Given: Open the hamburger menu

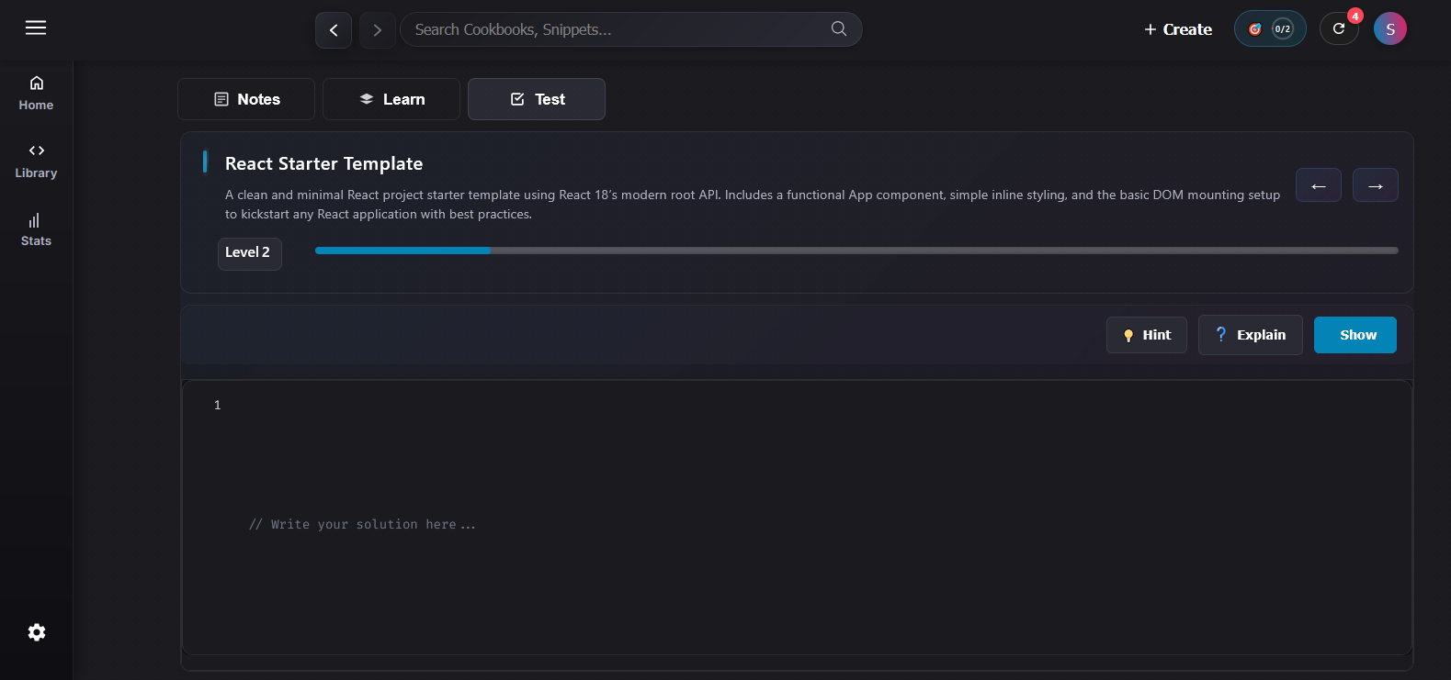Looking at the screenshot, I should pos(36,28).
